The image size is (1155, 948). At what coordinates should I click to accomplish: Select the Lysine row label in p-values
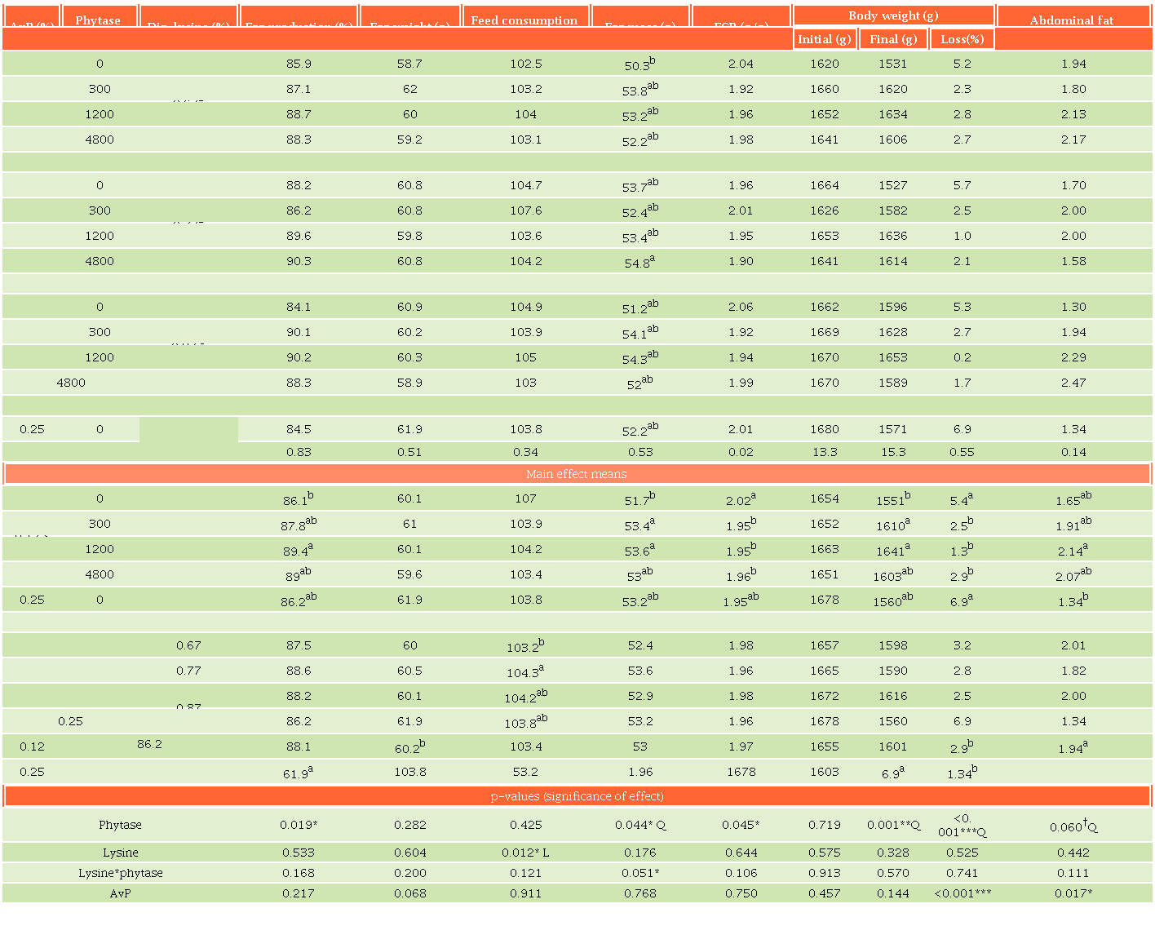coord(121,853)
